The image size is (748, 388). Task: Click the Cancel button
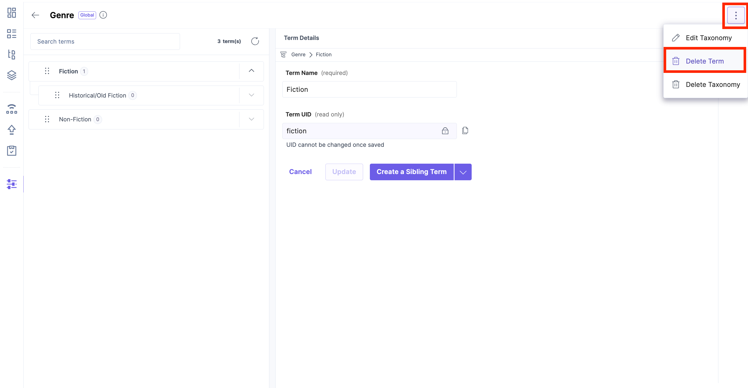point(300,172)
